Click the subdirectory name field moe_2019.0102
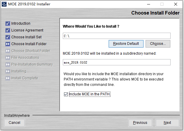 click(116, 62)
